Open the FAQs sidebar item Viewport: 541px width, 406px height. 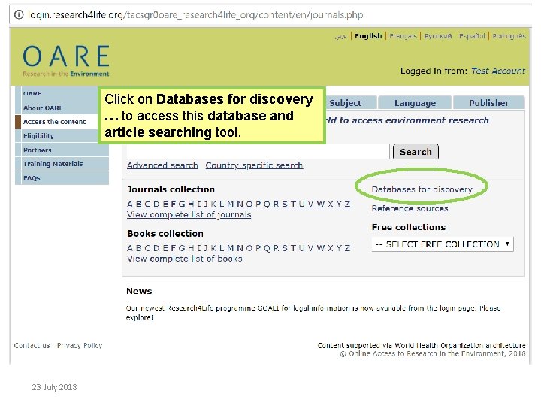coord(32,178)
